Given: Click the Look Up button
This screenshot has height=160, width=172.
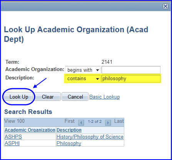Looking at the screenshot, I should point(19,97).
